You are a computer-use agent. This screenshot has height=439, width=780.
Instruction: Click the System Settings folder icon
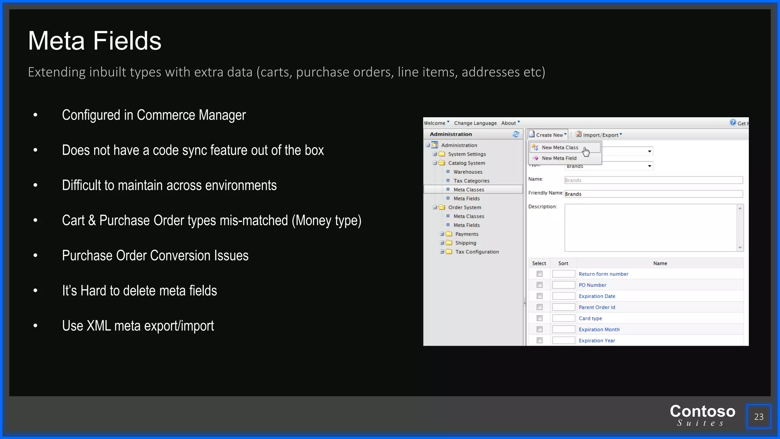click(442, 154)
